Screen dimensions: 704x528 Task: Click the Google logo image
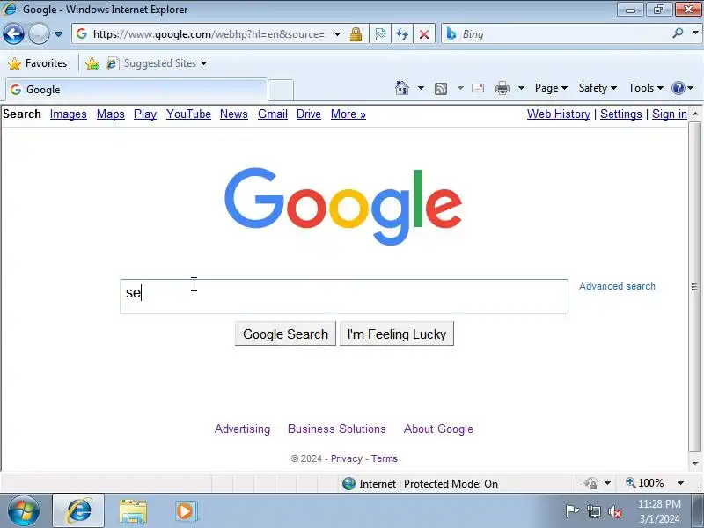pyautogui.click(x=343, y=206)
